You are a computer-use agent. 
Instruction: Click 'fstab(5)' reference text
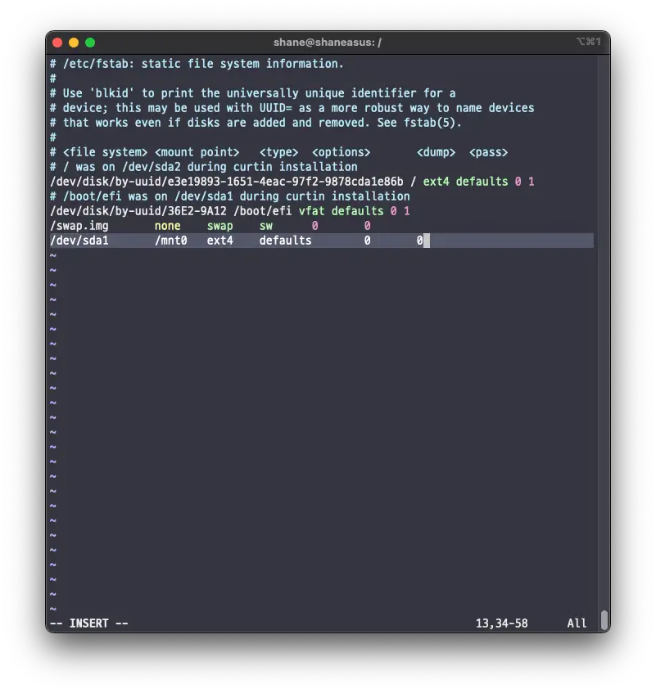429,123
